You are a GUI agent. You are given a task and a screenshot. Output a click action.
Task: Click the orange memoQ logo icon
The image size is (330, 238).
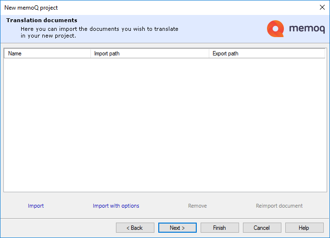276,29
